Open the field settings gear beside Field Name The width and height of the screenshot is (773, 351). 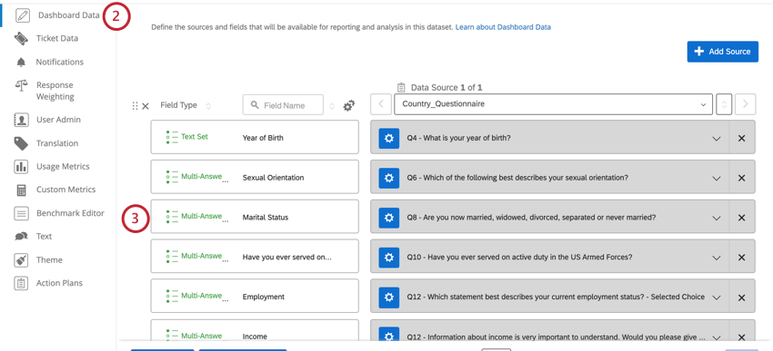pos(349,106)
